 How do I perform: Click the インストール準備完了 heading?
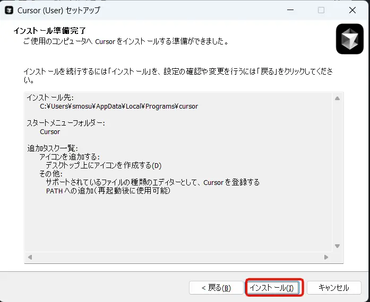[x=50, y=31]
